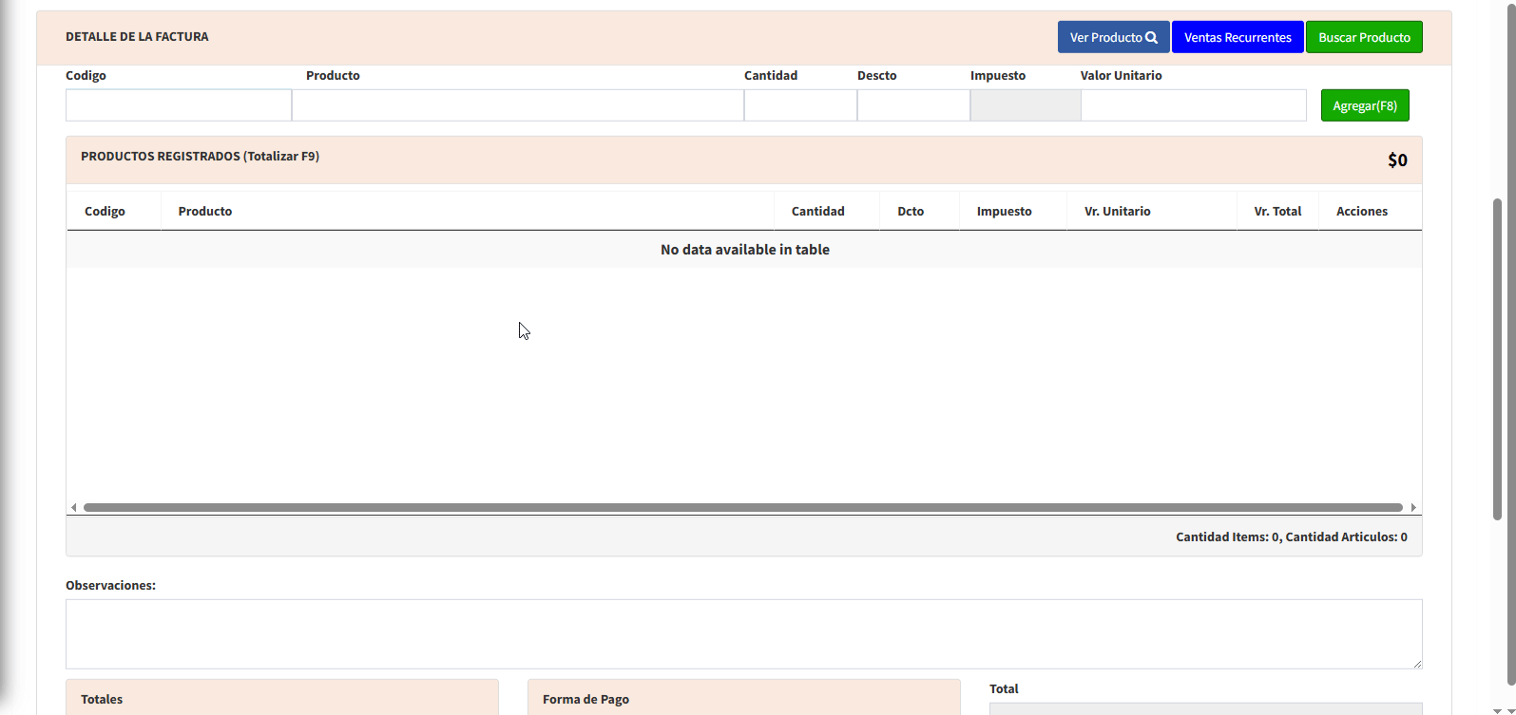The width and height of the screenshot is (1516, 715).
Task: Click the table's right scroll arrow
Action: pyautogui.click(x=1413, y=507)
